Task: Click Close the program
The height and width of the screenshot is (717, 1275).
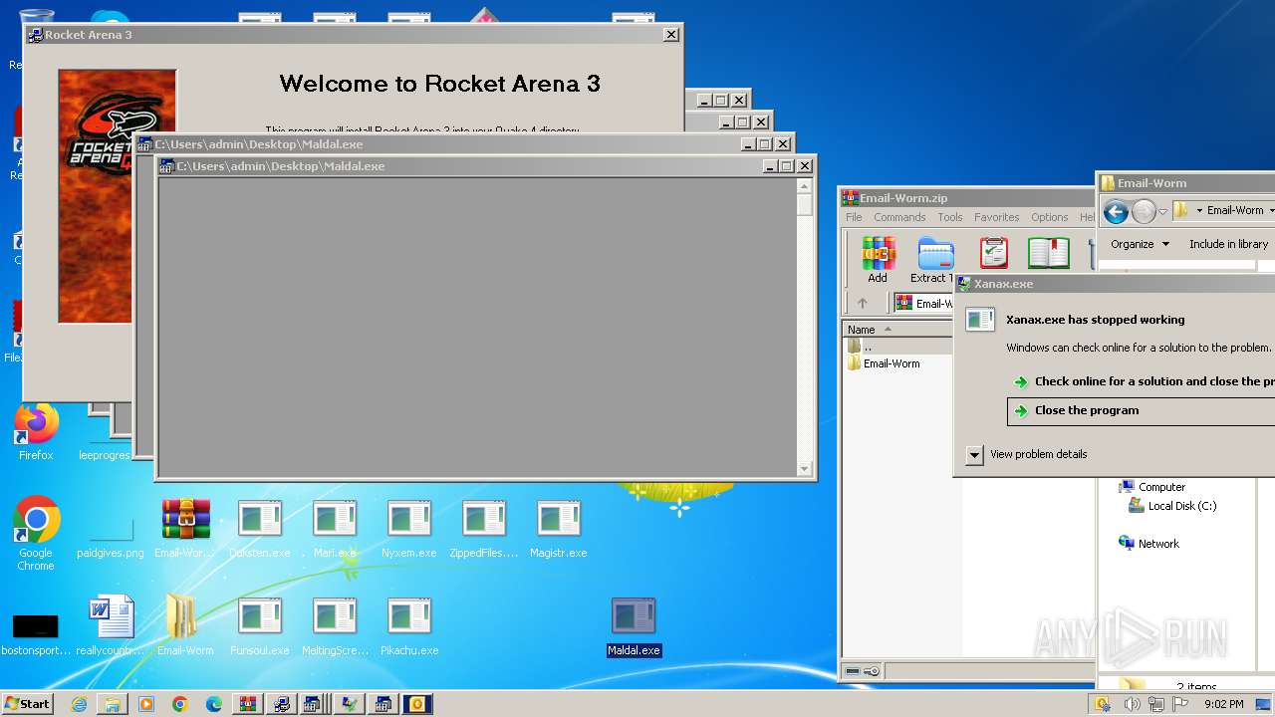Action: (x=1142, y=410)
